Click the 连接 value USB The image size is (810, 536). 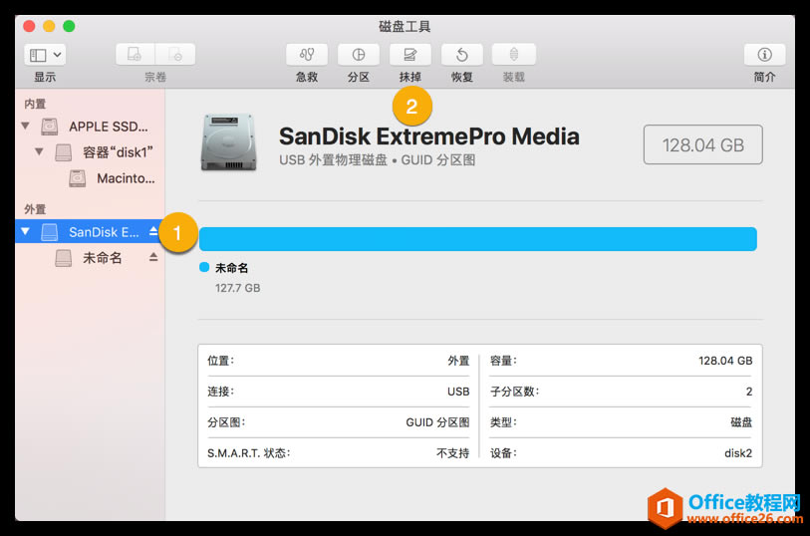[x=458, y=392]
